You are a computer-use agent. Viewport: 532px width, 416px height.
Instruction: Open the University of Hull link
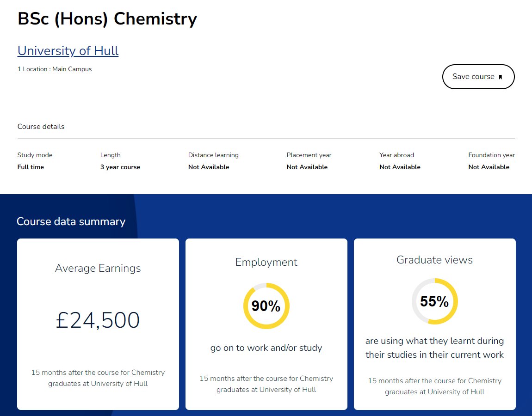pyautogui.click(x=68, y=51)
